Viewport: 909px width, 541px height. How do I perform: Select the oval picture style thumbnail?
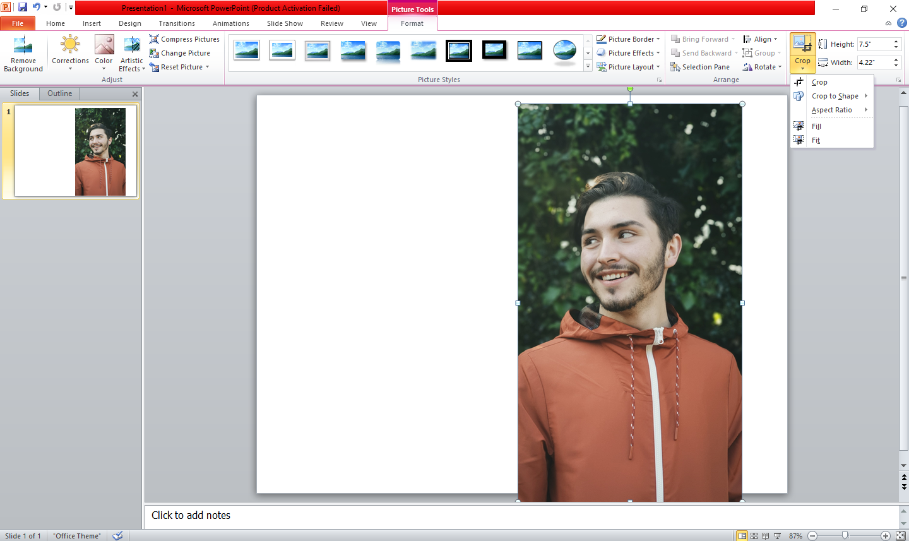(564, 51)
